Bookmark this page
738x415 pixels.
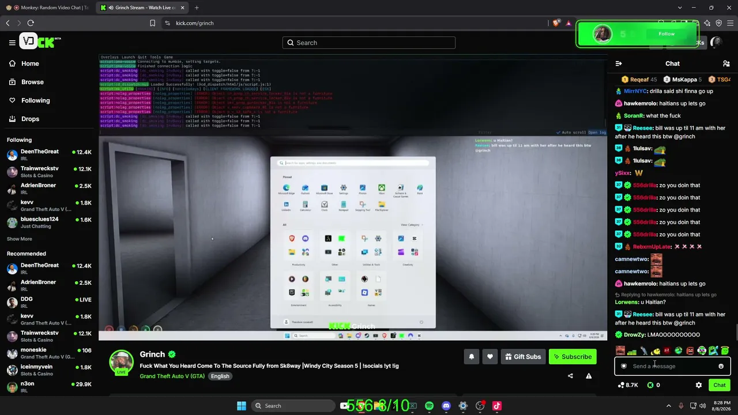coord(152,23)
